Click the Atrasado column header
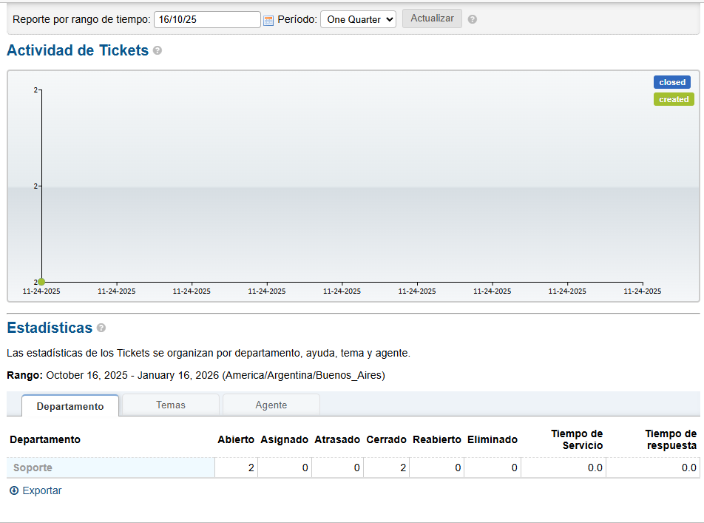The width and height of the screenshot is (704, 523). pos(337,439)
